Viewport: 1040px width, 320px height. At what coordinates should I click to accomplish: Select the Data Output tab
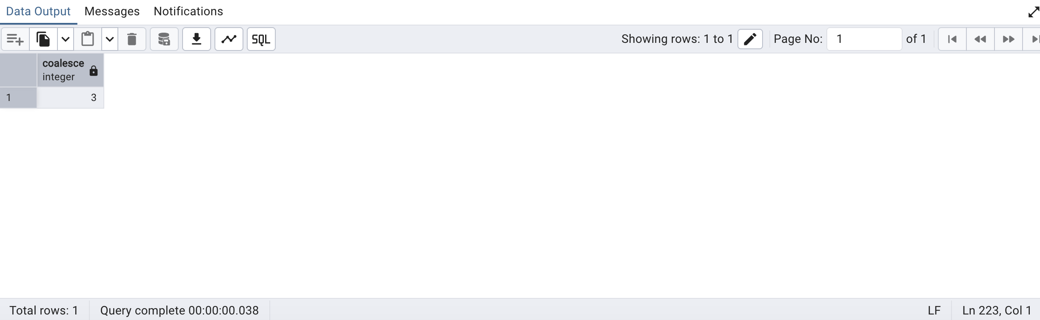coord(38,11)
